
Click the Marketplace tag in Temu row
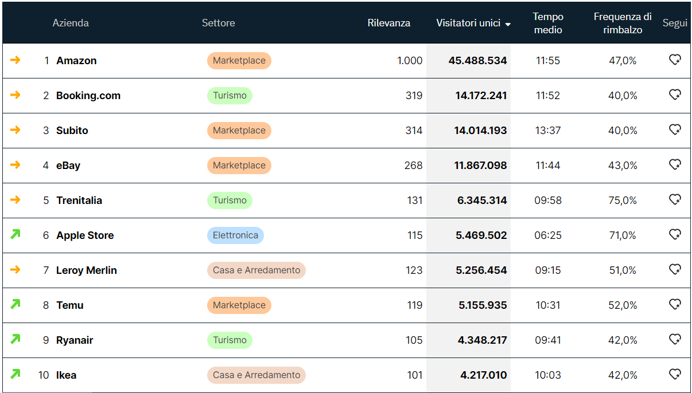239,305
